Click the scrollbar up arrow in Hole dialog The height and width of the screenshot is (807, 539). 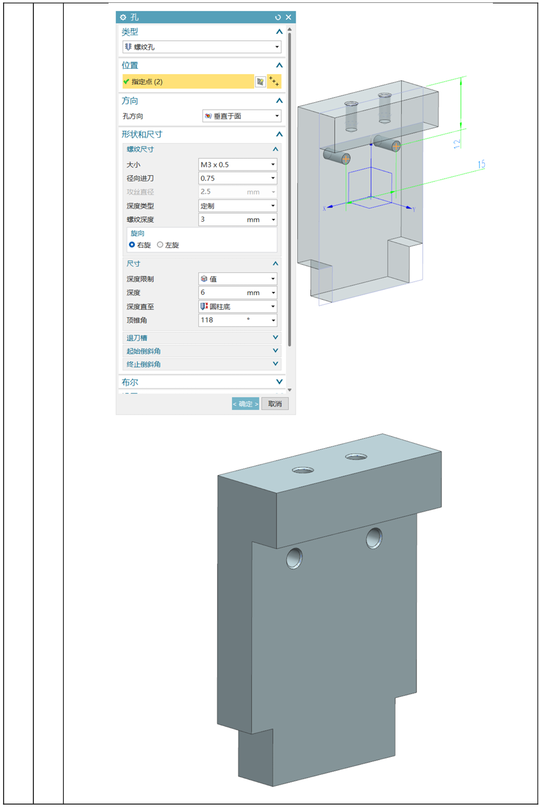click(x=289, y=29)
